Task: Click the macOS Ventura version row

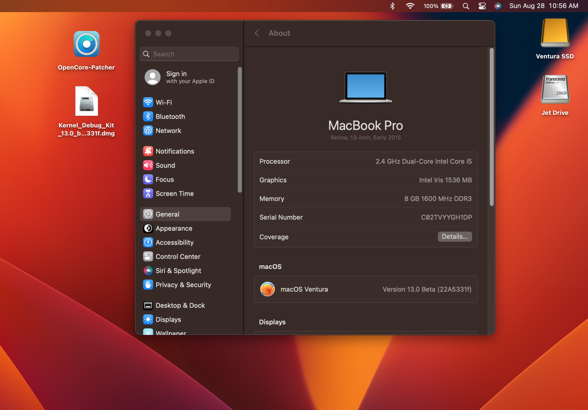Action: coord(365,289)
